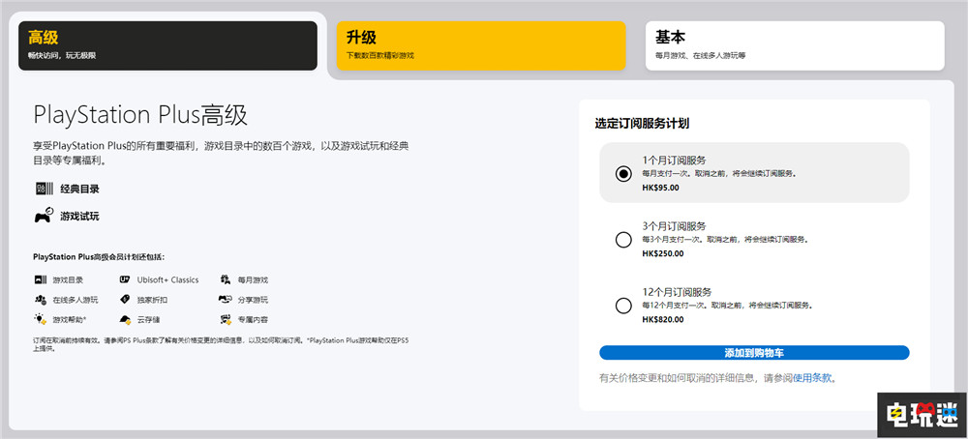Screen dimensions: 968x439
Task: Click the 独家折扣 tag icon
Action: [x=125, y=300]
